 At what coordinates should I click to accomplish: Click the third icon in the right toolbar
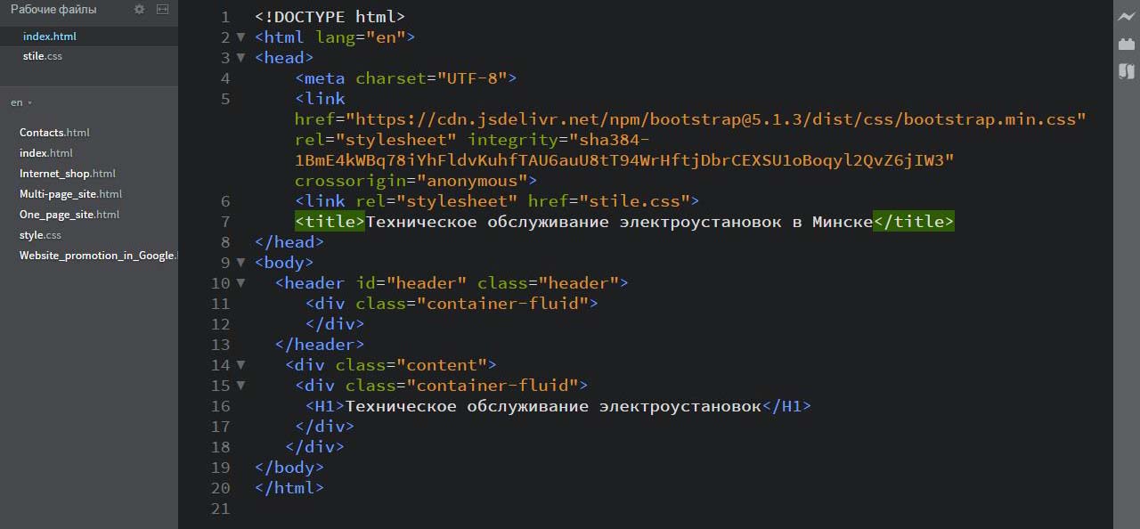[x=1127, y=70]
